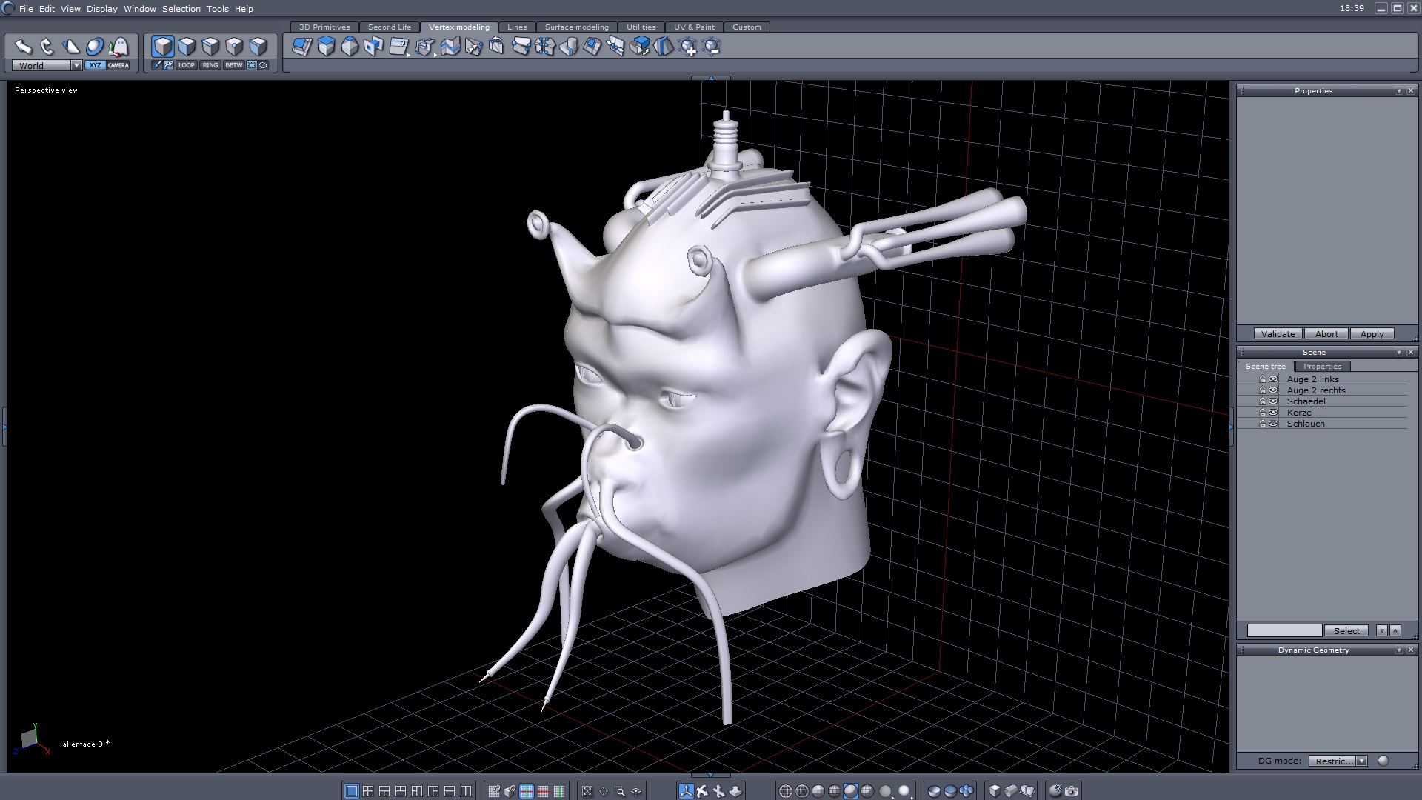Select the arrow select tool icon

(23, 47)
